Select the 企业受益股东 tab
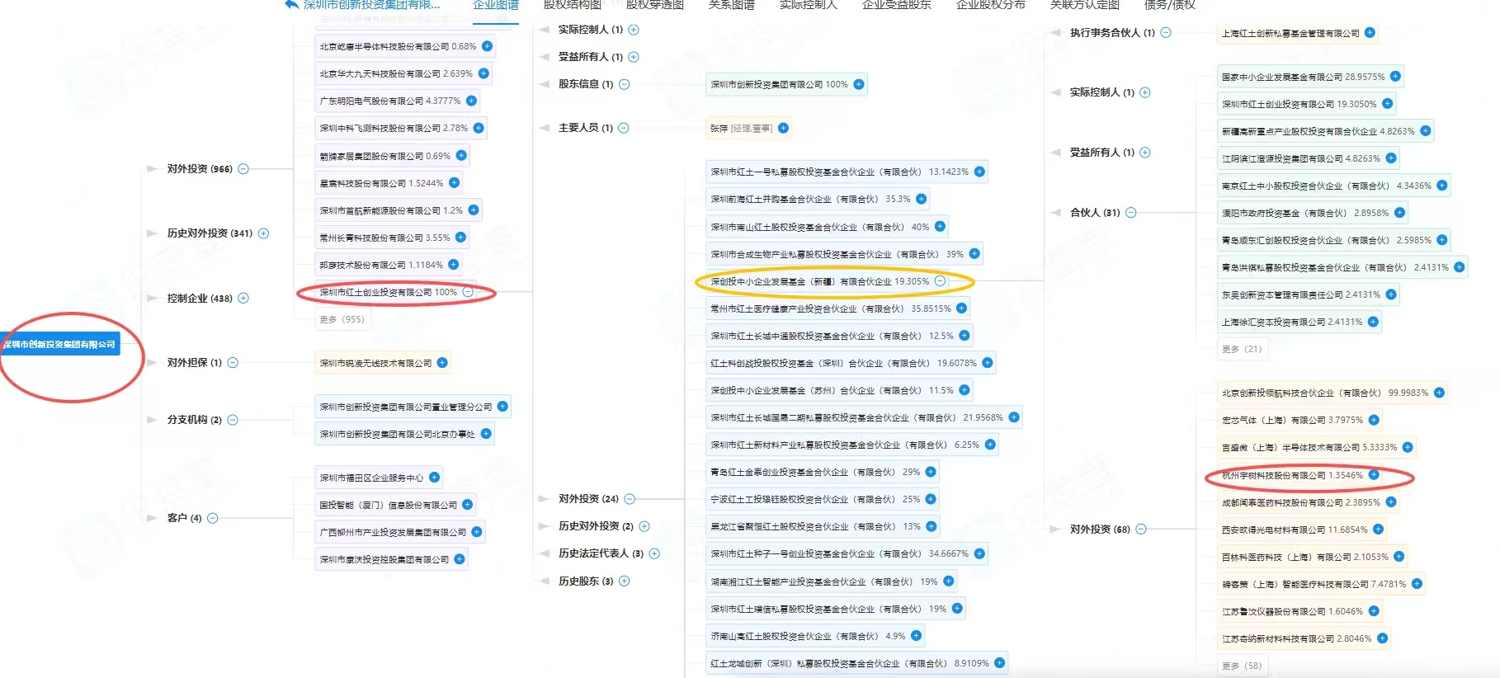 [x=897, y=5]
